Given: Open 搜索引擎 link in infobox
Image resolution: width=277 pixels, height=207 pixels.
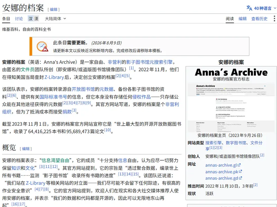Looking at the screenshot, I should click(213, 143).
